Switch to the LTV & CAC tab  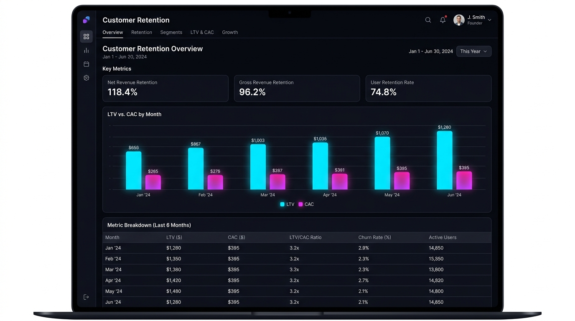pyautogui.click(x=202, y=32)
